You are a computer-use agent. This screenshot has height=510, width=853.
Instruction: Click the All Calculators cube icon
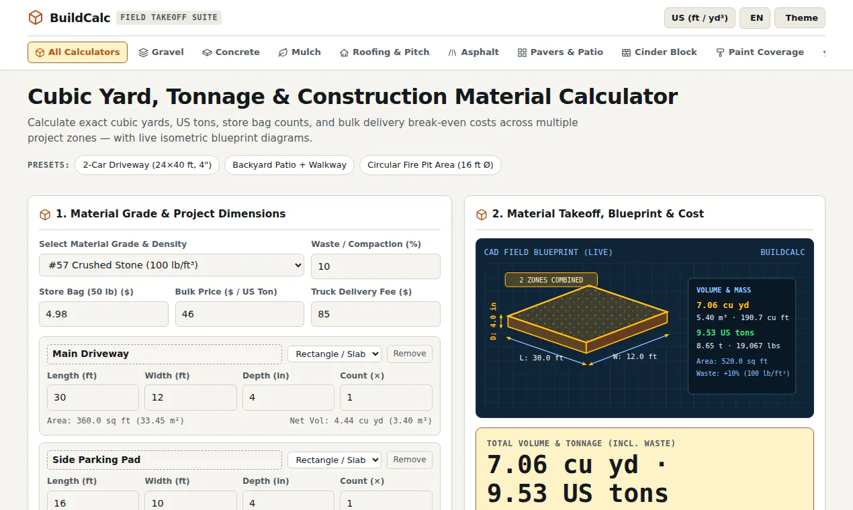click(x=40, y=52)
